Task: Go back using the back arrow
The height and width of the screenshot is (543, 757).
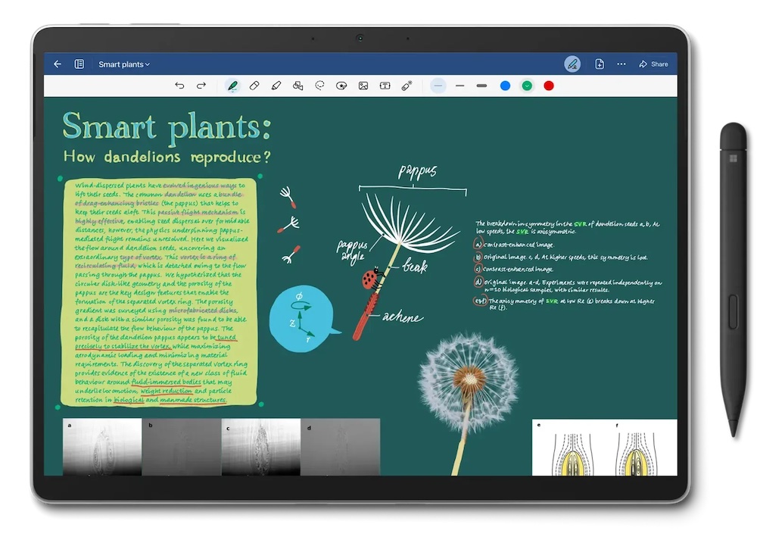Action: [58, 64]
